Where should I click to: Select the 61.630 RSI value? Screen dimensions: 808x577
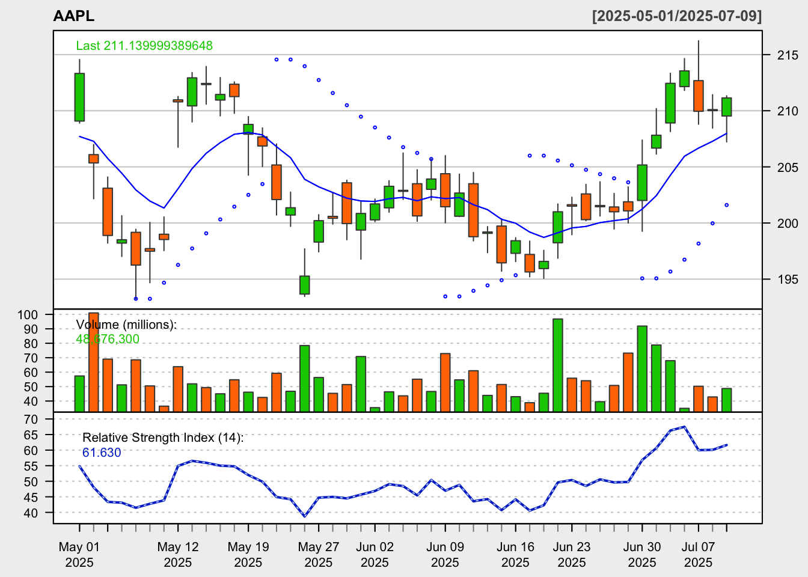[x=102, y=453]
